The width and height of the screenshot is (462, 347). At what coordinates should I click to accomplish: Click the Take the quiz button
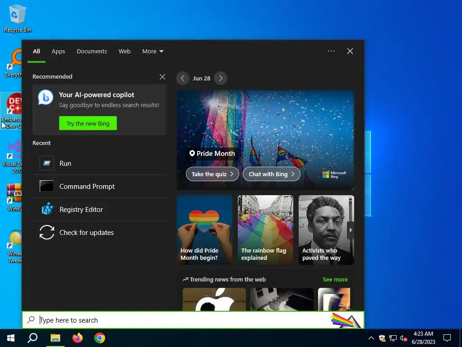tap(213, 174)
